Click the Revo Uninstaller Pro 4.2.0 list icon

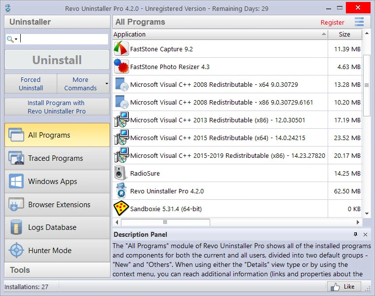tap(121, 191)
